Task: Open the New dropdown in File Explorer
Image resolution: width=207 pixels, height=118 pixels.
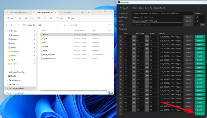Action: pos(11,18)
